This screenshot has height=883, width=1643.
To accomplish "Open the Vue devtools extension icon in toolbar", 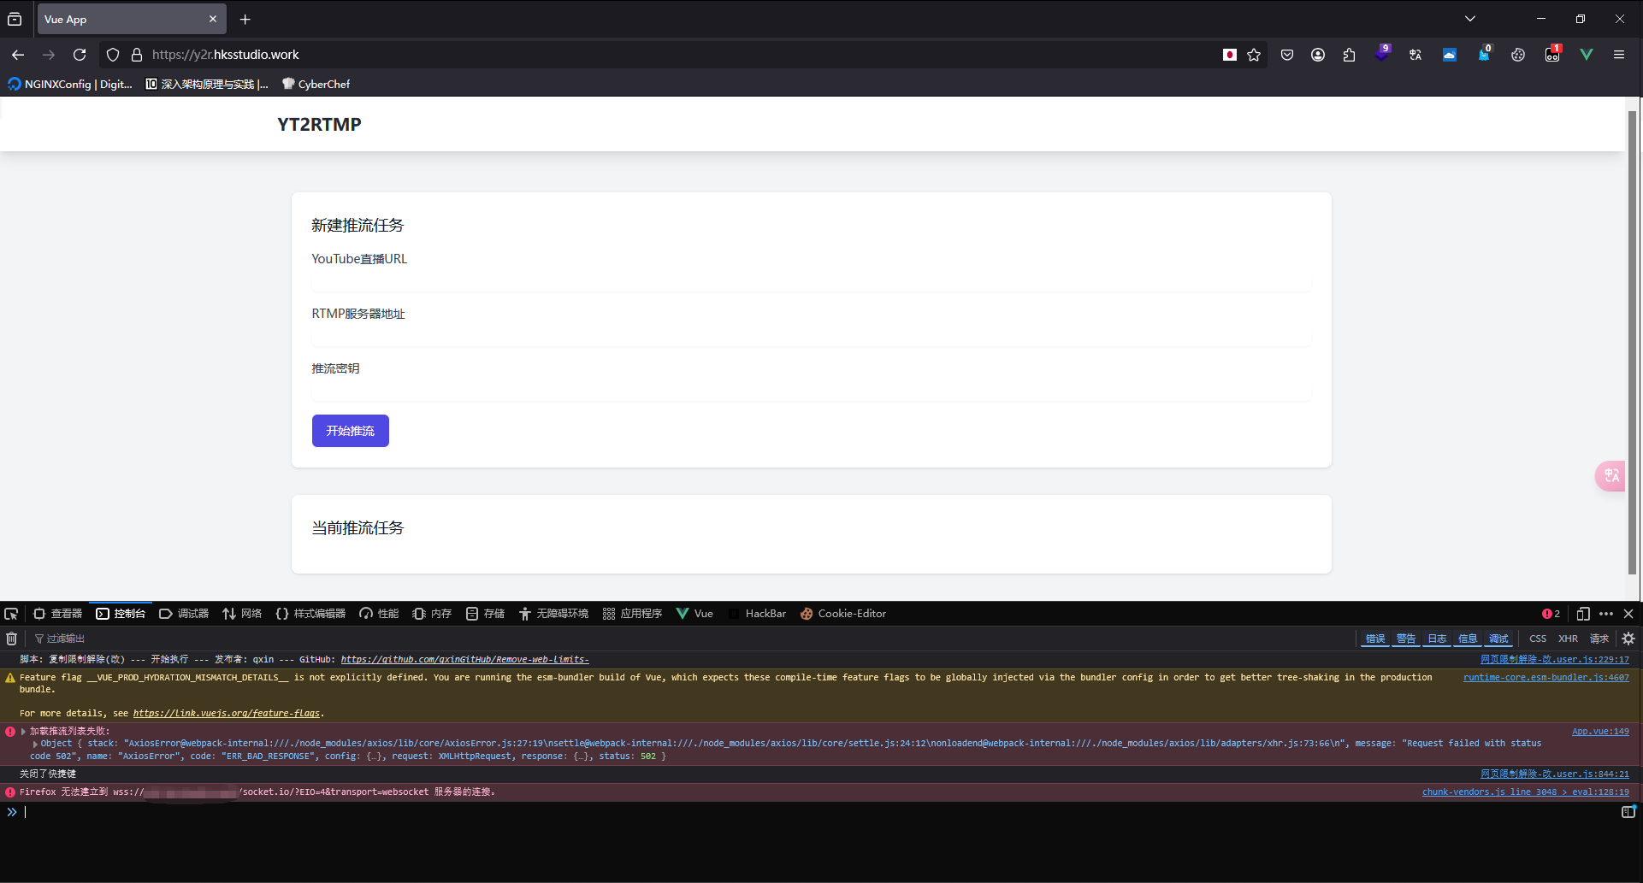I will [x=1587, y=55].
